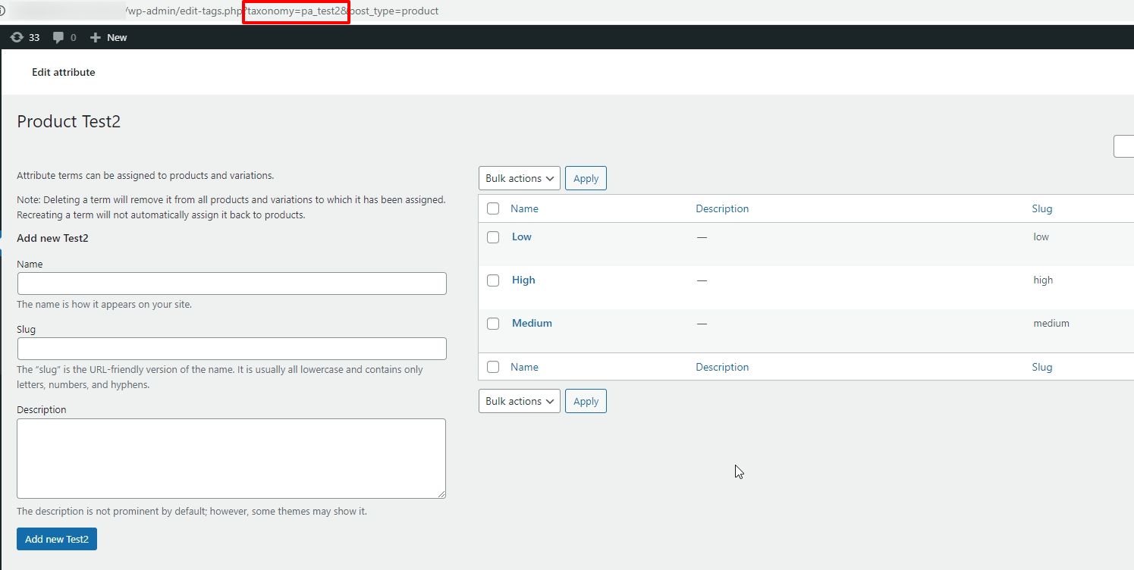Sort by Slug in table footer
Viewport: 1134px width, 570px height.
pos(1042,367)
